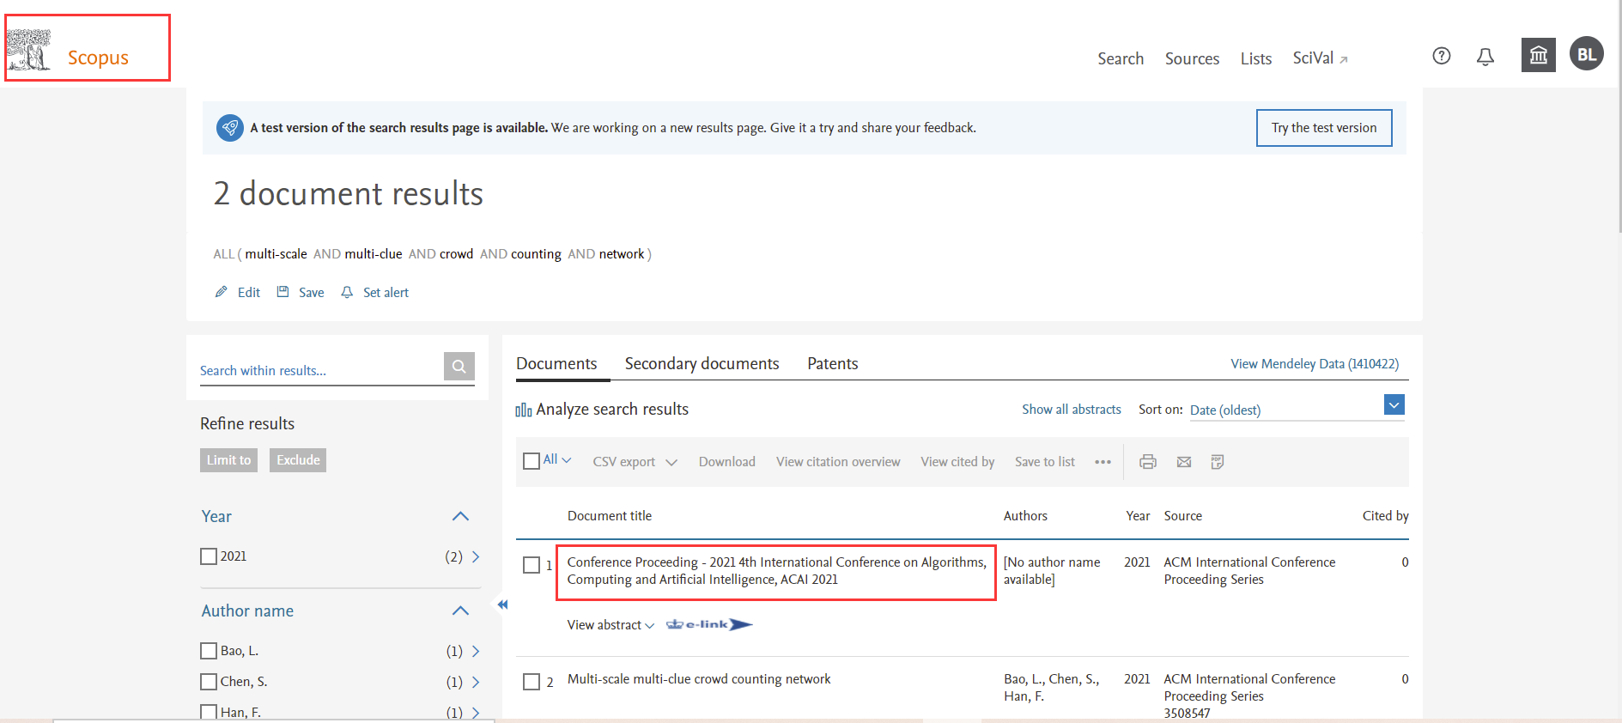This screenshot has height=723, width=1622.
Task: Collapse the Author name filter section
Action: coord(460,611)
